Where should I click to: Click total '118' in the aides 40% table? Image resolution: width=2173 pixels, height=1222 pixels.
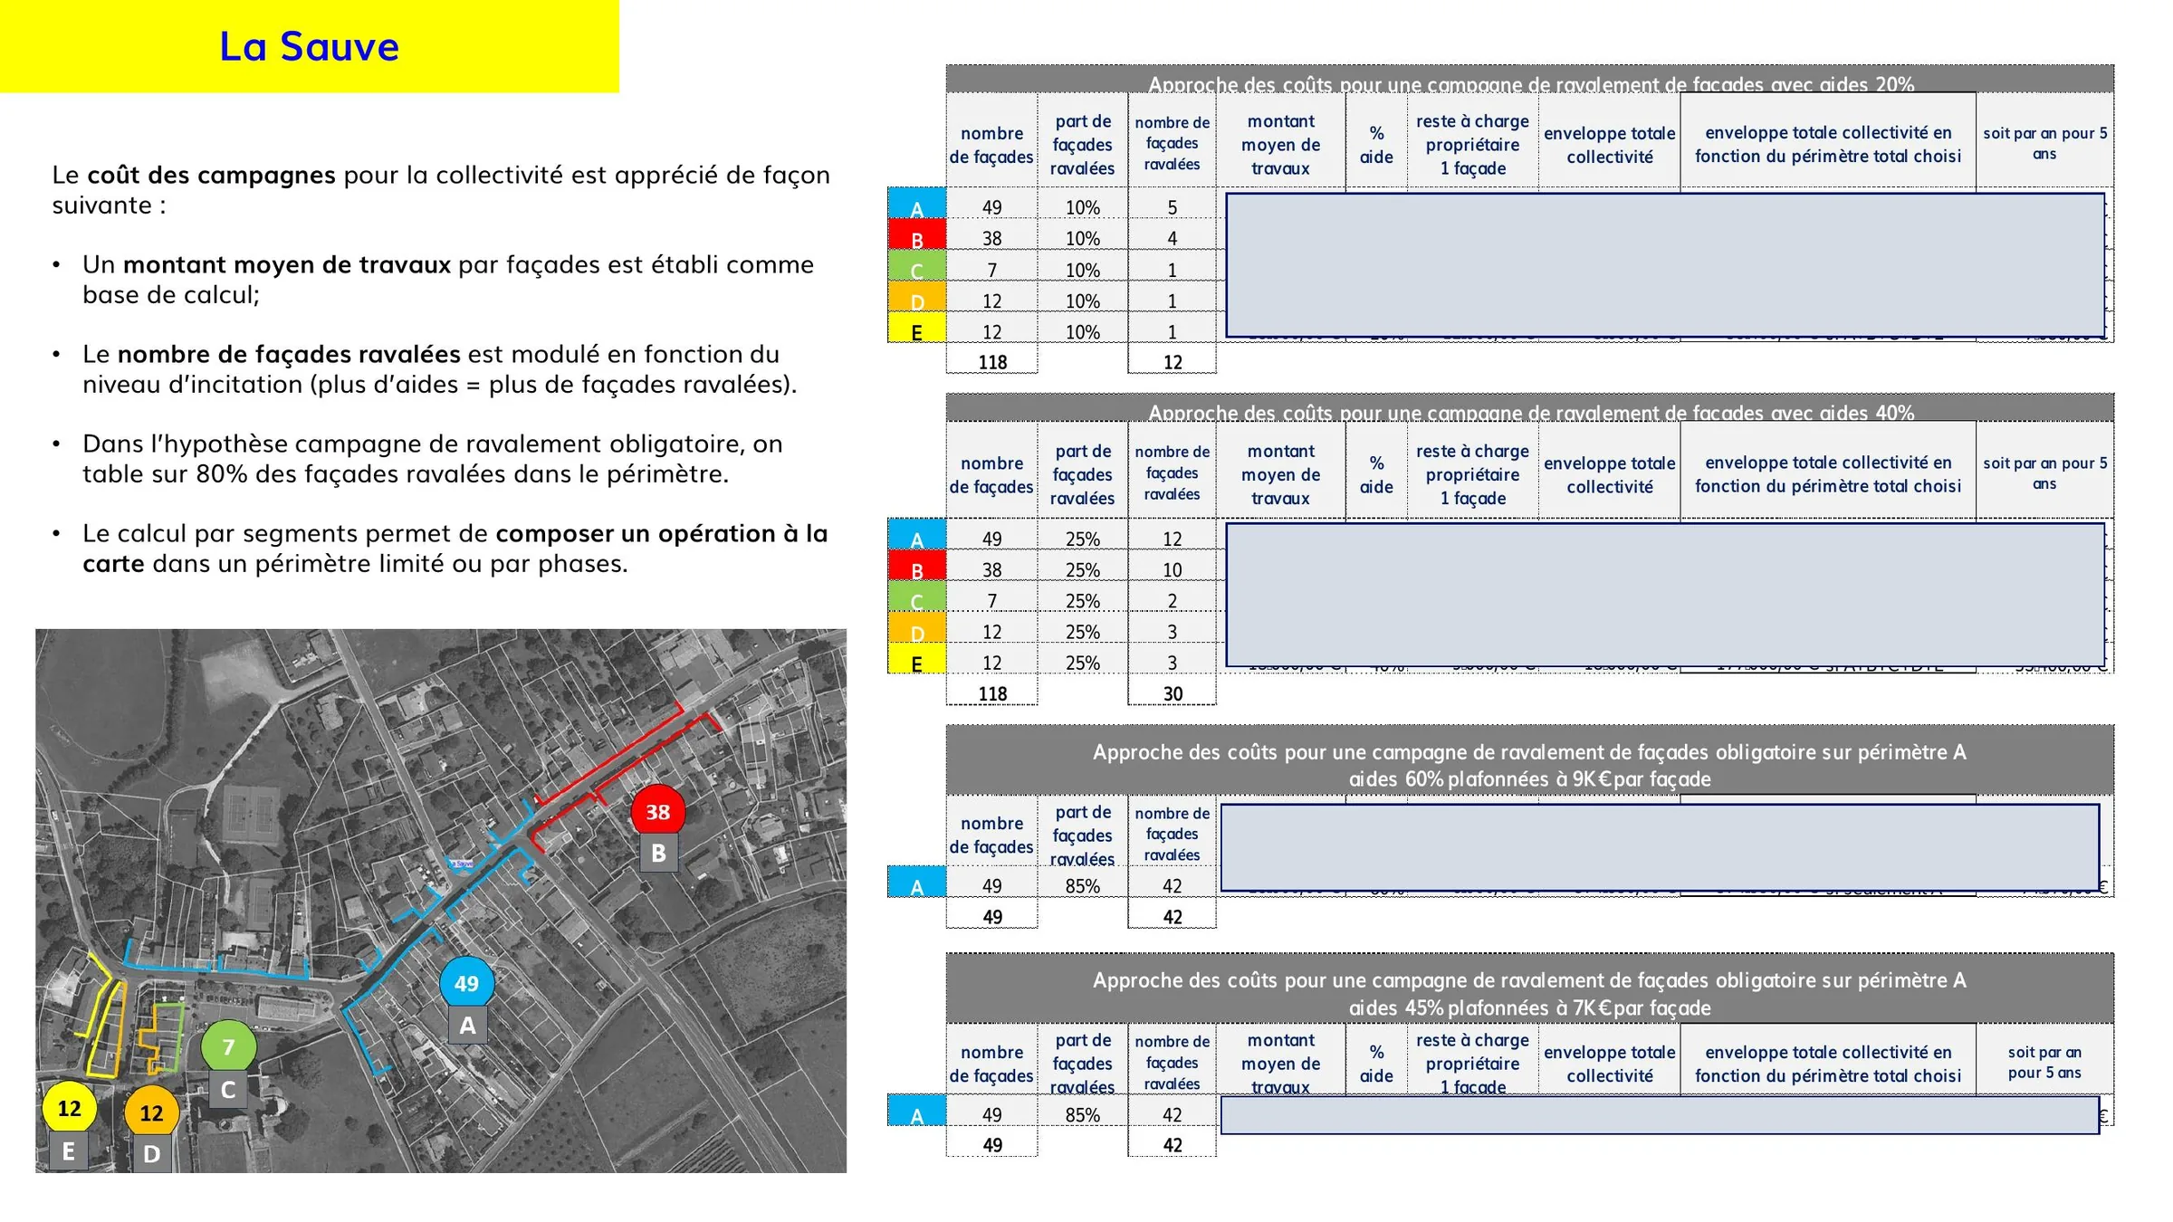[992, 693]
